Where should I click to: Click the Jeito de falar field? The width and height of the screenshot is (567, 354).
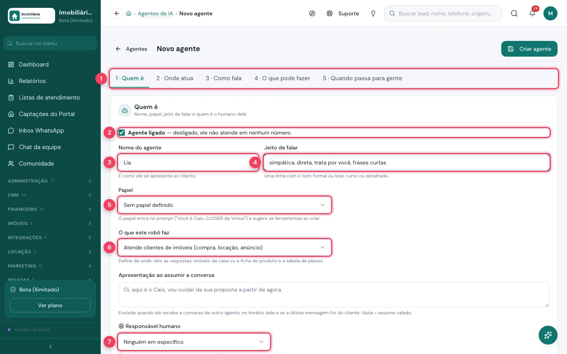coord(407,162)
